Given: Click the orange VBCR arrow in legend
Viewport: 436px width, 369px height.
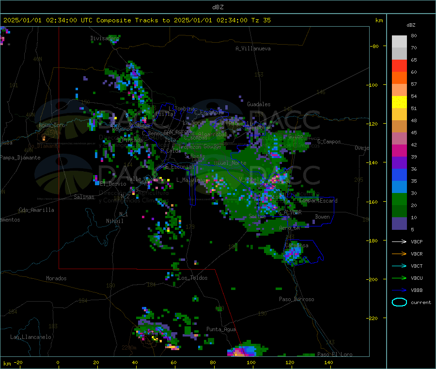Looking at the screenshot, I should coord(399,254).
